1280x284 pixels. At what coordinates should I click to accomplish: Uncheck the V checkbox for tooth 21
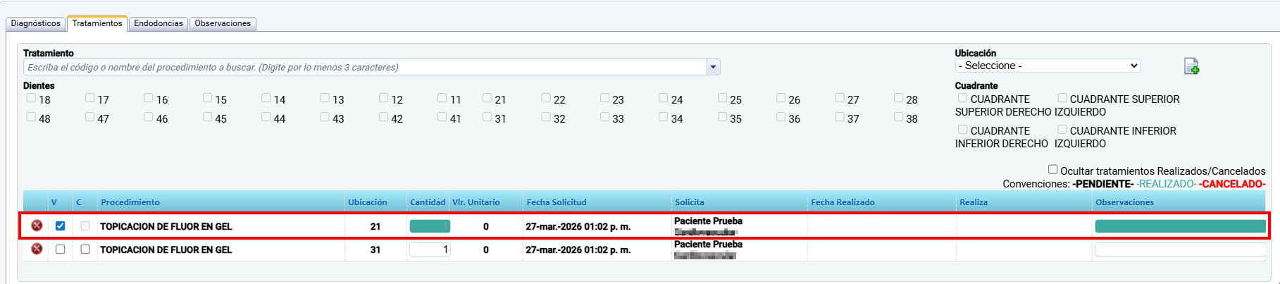point(60,226)
